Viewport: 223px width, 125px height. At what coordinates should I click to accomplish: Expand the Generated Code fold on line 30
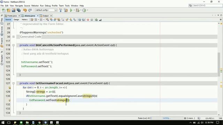coord(14,37)
